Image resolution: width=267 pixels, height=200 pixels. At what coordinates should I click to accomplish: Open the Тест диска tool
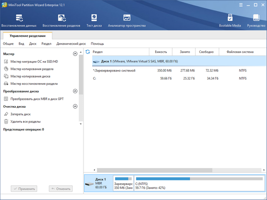(94, 20)
